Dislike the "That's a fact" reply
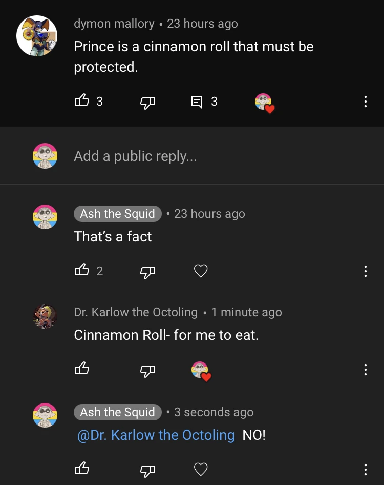This screenshot has width=384, height=485. [x=147, y=271]
